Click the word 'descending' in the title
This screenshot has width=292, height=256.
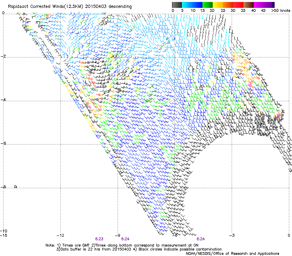tap(120, 7)
